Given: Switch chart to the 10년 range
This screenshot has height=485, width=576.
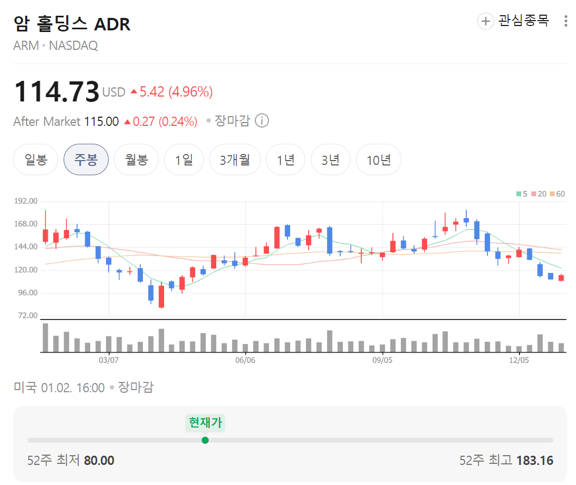Looking at the screenshot, I should tap(379, 159).
